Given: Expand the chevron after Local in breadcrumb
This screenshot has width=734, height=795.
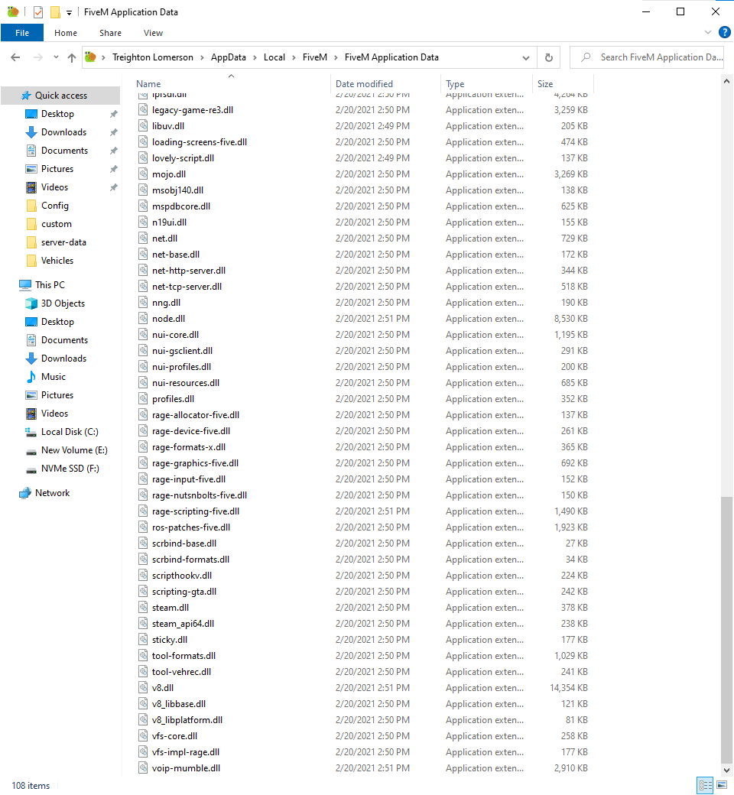Looking at the screenshot, I should pyautogui.click(x=294, y=57).
